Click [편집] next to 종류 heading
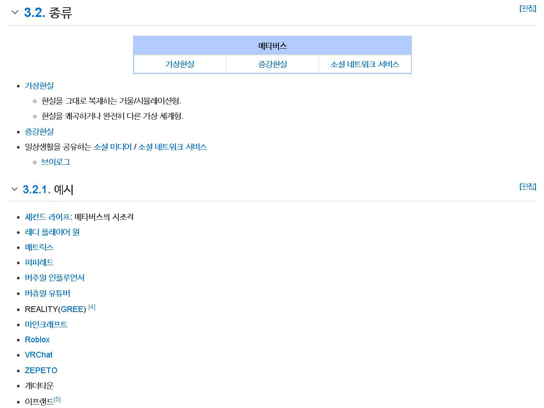Image resolution: width=544 pixels, height=408 pixels. point(528,8)
